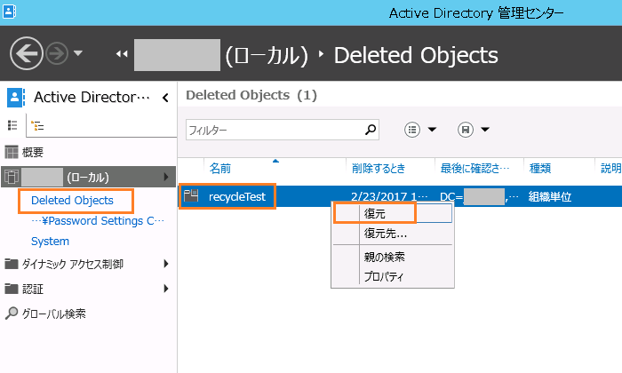Open グローバル検索 global search

[x=53, y=313]
